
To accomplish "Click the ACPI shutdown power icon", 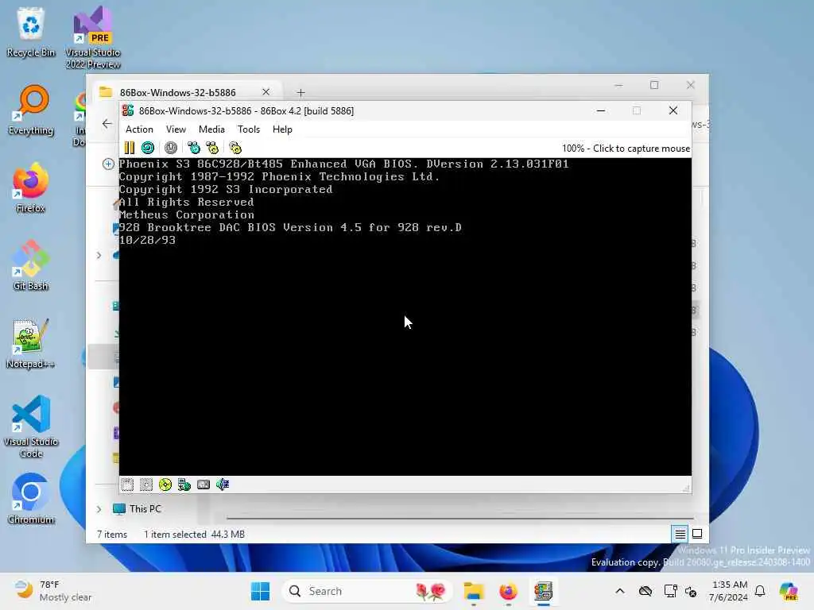I will (x=171, y=148).
